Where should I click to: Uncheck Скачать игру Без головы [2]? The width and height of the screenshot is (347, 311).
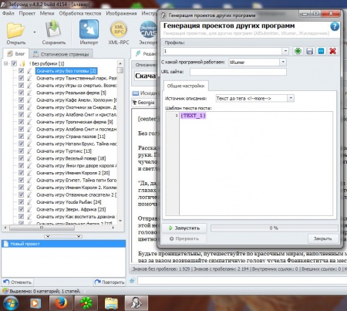pyautogui.click(x=21, y=71)
